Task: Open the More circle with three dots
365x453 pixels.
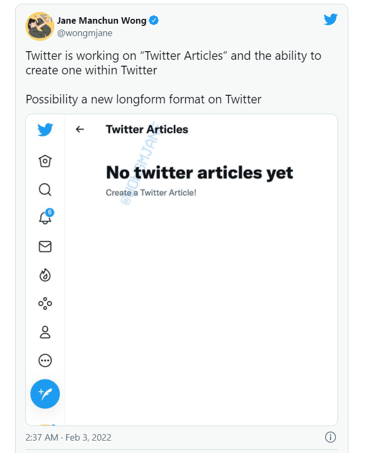Action: coord(45,360)
